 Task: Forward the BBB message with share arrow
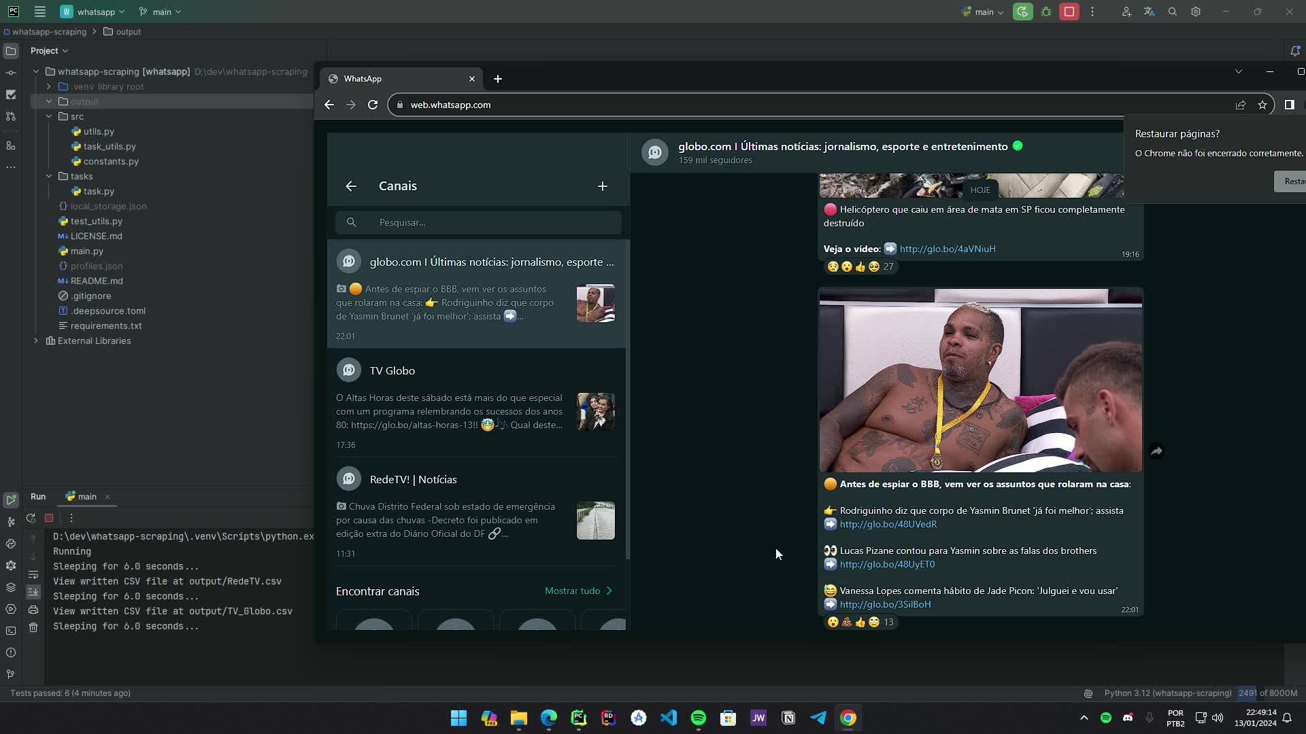1156,451
